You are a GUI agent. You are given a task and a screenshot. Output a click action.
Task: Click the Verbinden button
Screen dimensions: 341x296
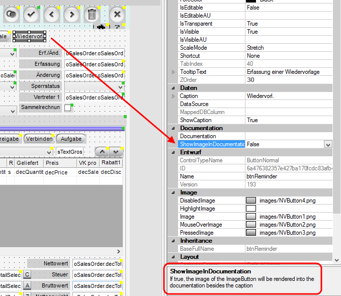click(39, 139)
